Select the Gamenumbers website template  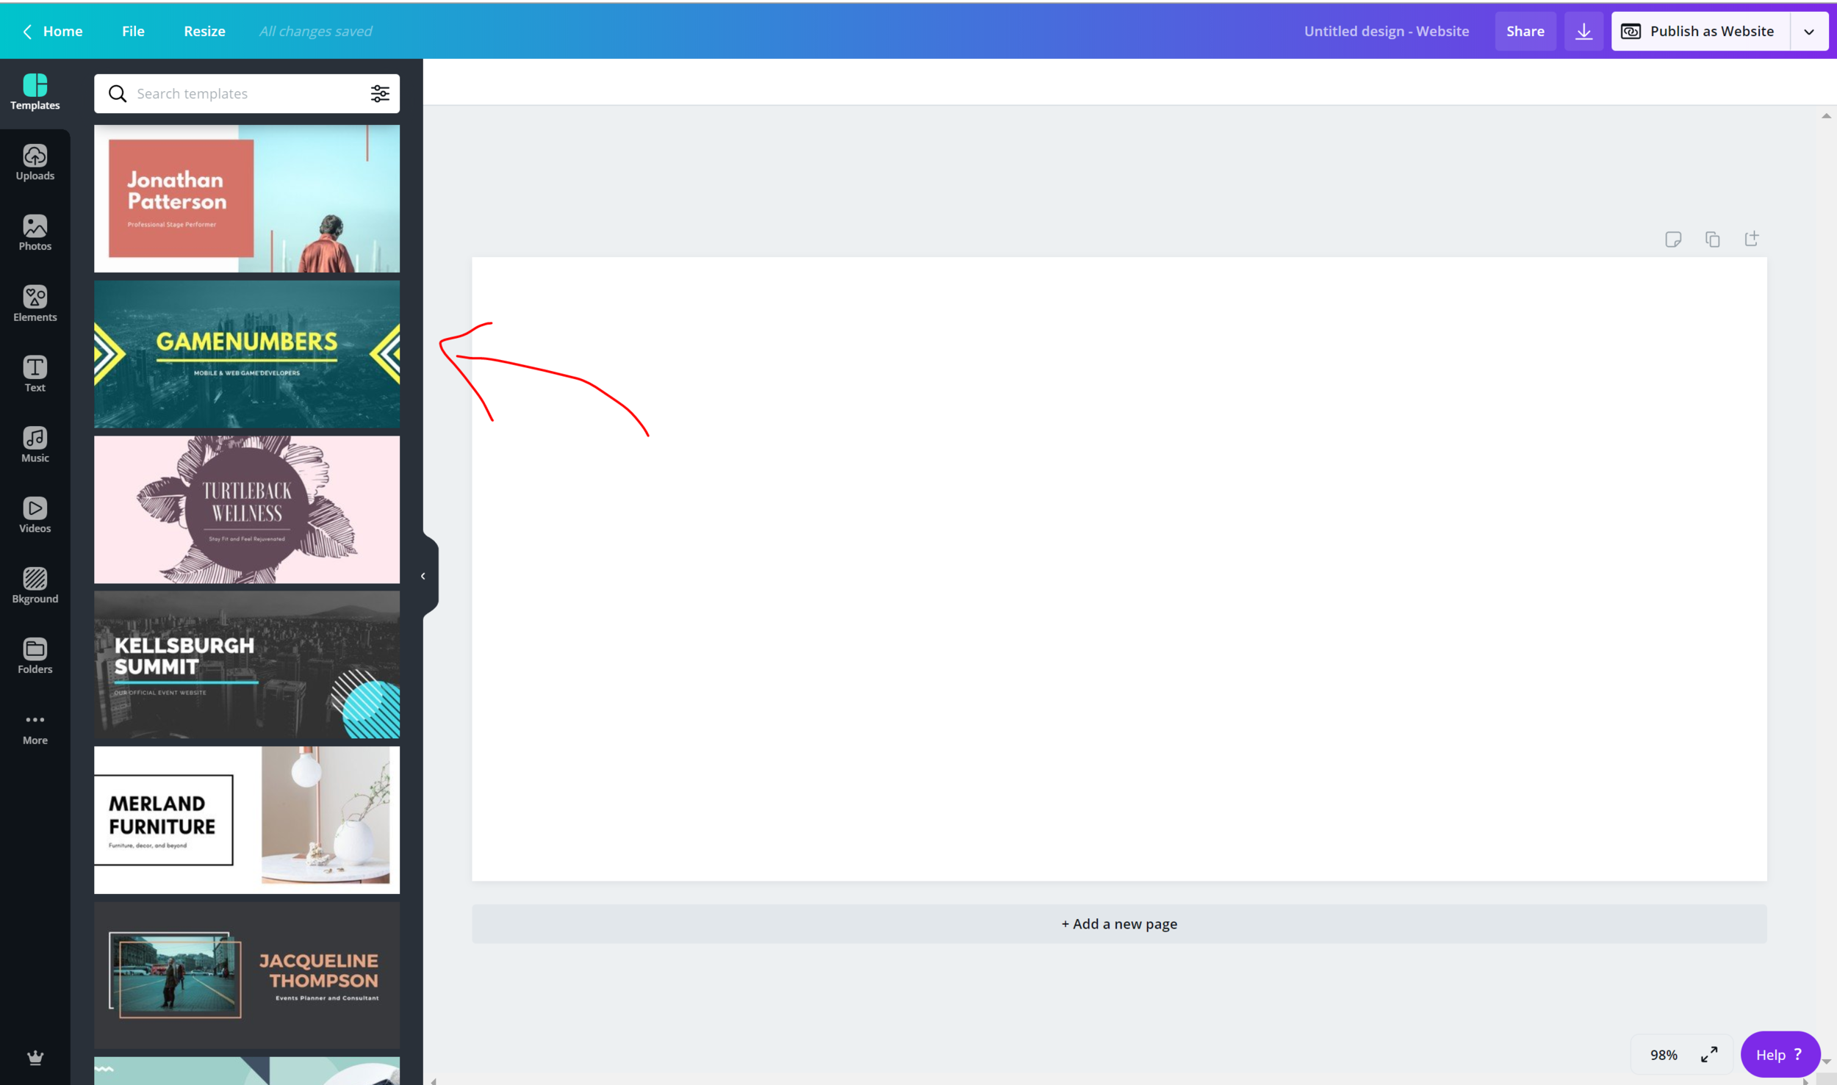247,354
